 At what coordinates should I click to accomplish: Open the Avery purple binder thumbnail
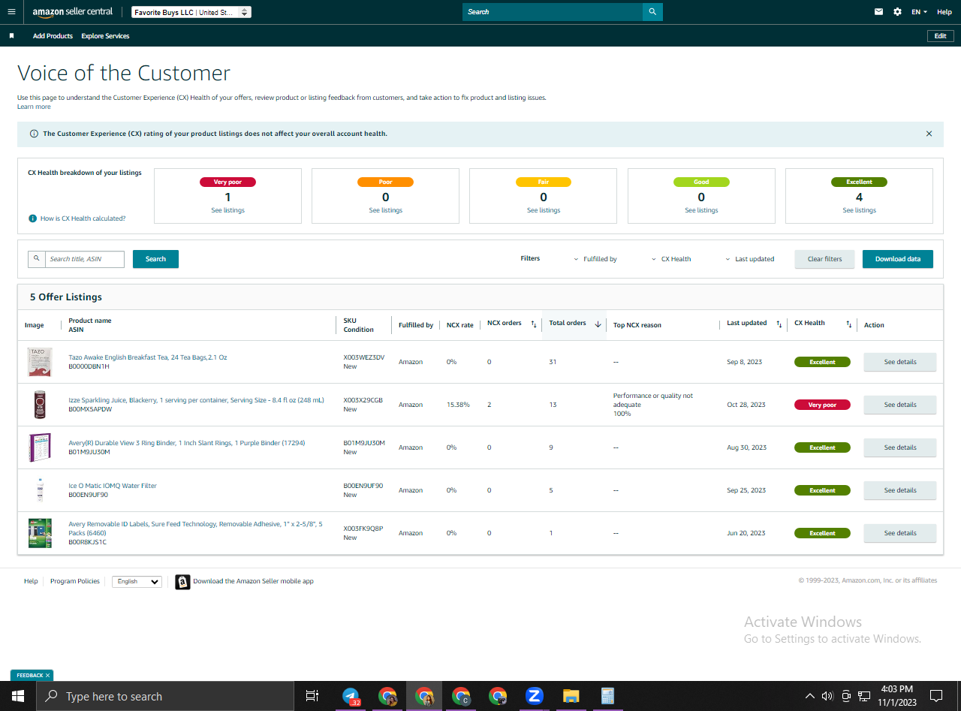point(40,447)
